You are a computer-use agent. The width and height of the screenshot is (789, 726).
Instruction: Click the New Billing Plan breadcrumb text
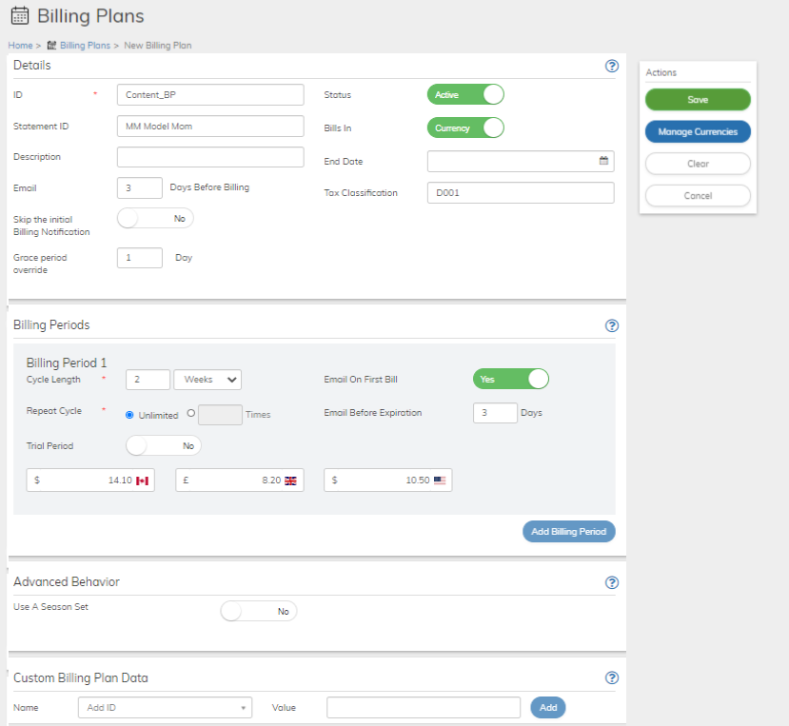(157, 46)
